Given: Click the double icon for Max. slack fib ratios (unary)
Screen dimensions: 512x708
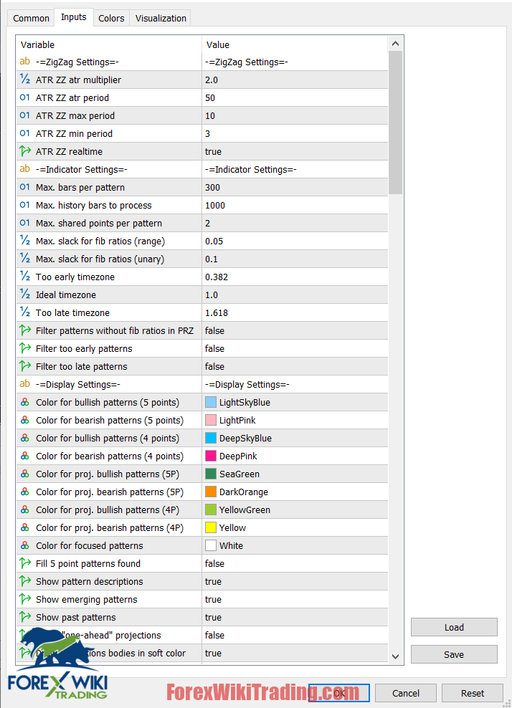Looking at the screenshot, I should (x=25, y=258).
